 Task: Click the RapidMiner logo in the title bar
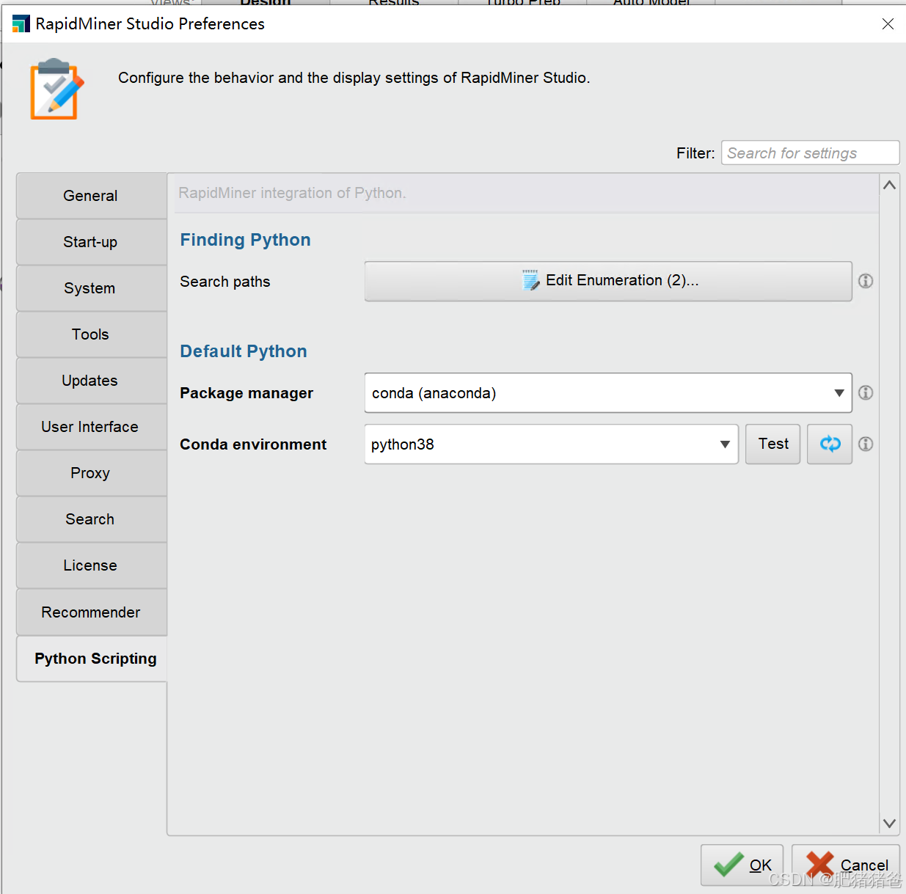21,23
